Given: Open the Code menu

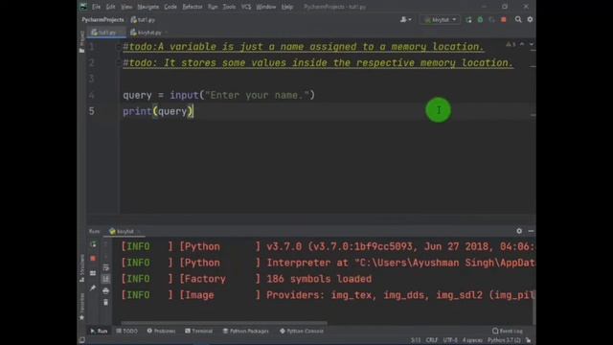Looking at the screenshot, I should [x=170, y=7].
